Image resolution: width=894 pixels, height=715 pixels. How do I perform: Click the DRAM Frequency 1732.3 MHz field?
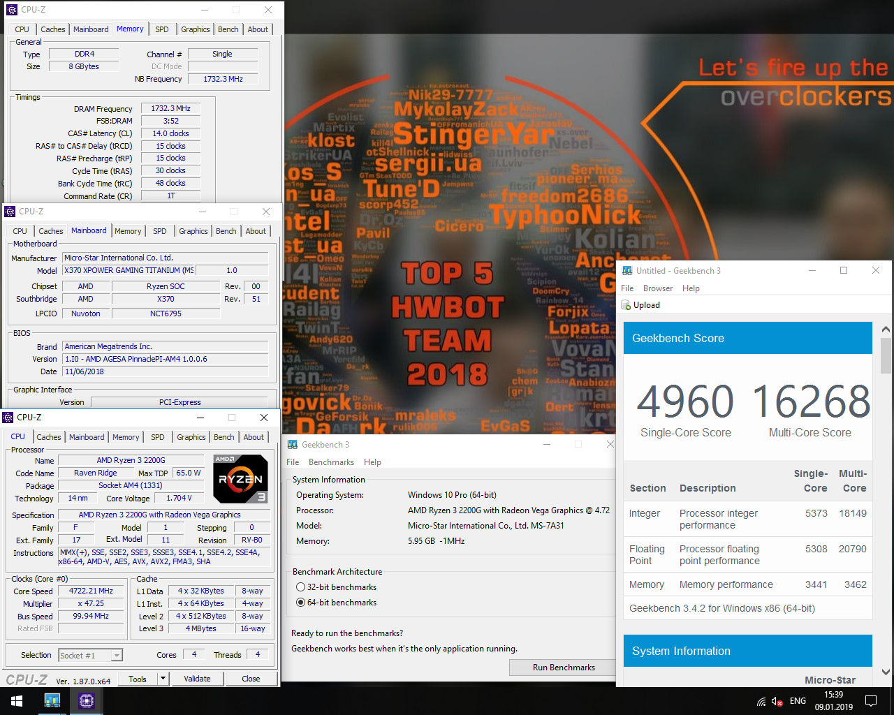point(170,108)
